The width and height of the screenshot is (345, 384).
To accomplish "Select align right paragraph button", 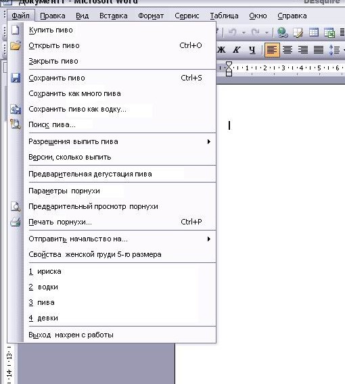I will (x=303, y=50).
